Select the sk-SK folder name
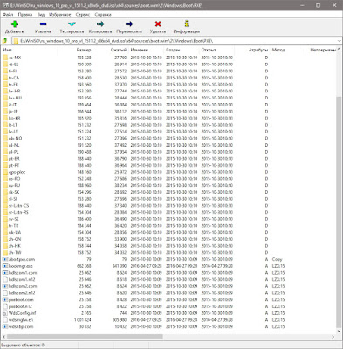The height and width of the screenshot is (349, 343). tap(14, 192)
